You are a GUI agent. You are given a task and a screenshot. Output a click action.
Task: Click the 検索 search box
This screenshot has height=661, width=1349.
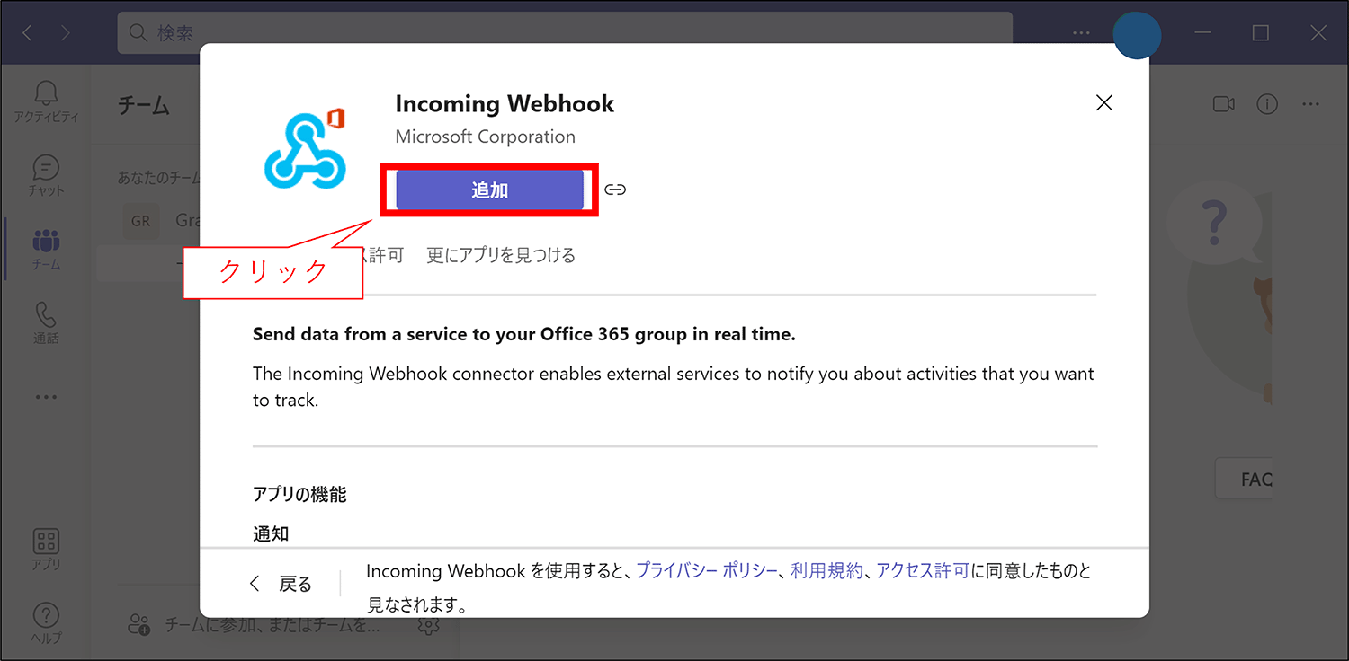click(x=565, y=33)
